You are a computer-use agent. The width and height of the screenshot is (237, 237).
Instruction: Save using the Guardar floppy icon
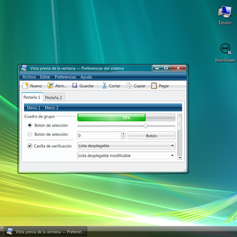(75, 85)
